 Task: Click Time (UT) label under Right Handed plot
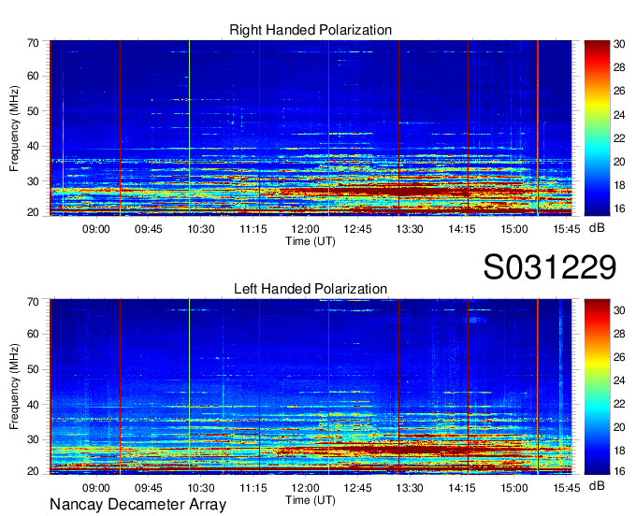pyautogui.click(x=311, y=241)
